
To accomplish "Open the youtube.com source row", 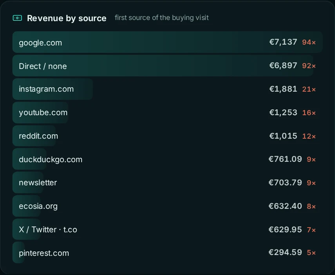I will point(168,112).
